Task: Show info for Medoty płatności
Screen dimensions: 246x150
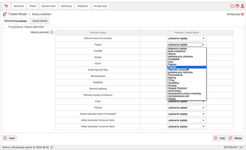Action: [52, 32]
